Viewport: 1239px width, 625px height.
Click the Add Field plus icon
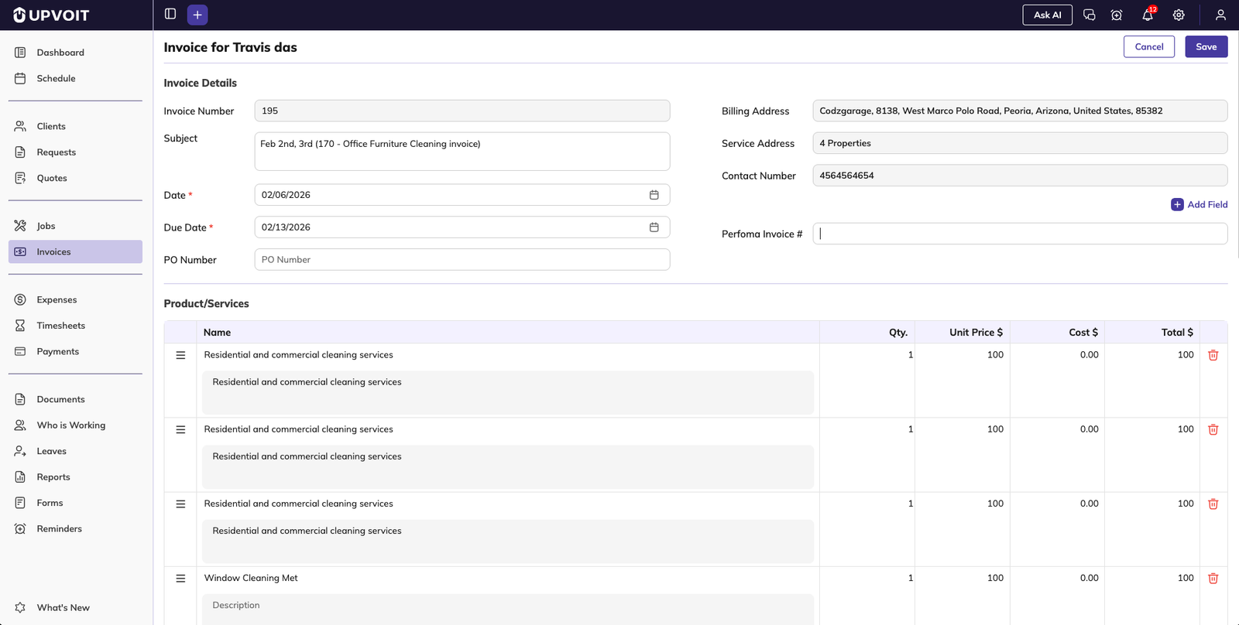(x=1177, y=204)
